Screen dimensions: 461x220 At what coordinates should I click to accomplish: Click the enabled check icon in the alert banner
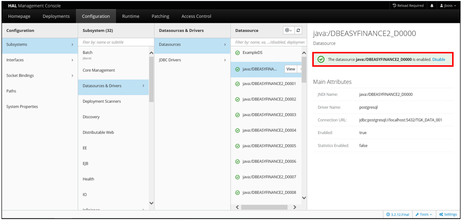[x=321, y=59]
